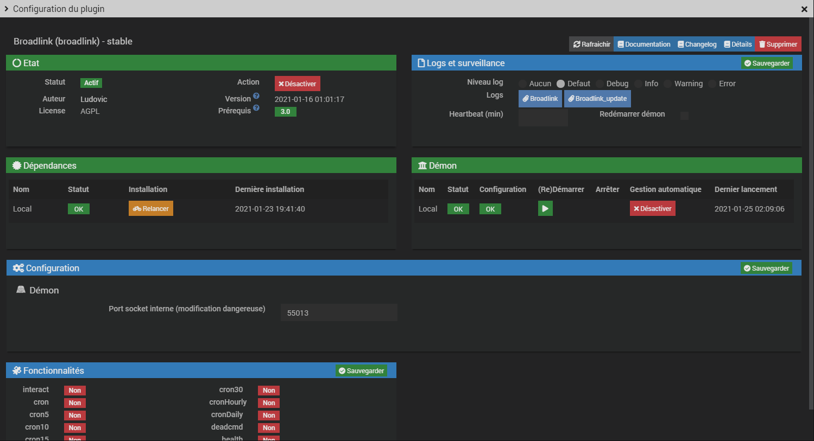Click the Etat panel header icon

coord(17,63)
